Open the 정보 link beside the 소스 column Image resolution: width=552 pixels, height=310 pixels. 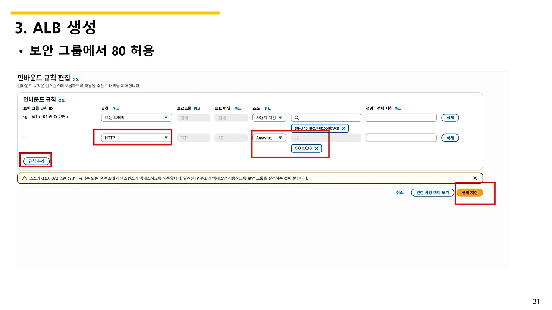tap(267, 108)
